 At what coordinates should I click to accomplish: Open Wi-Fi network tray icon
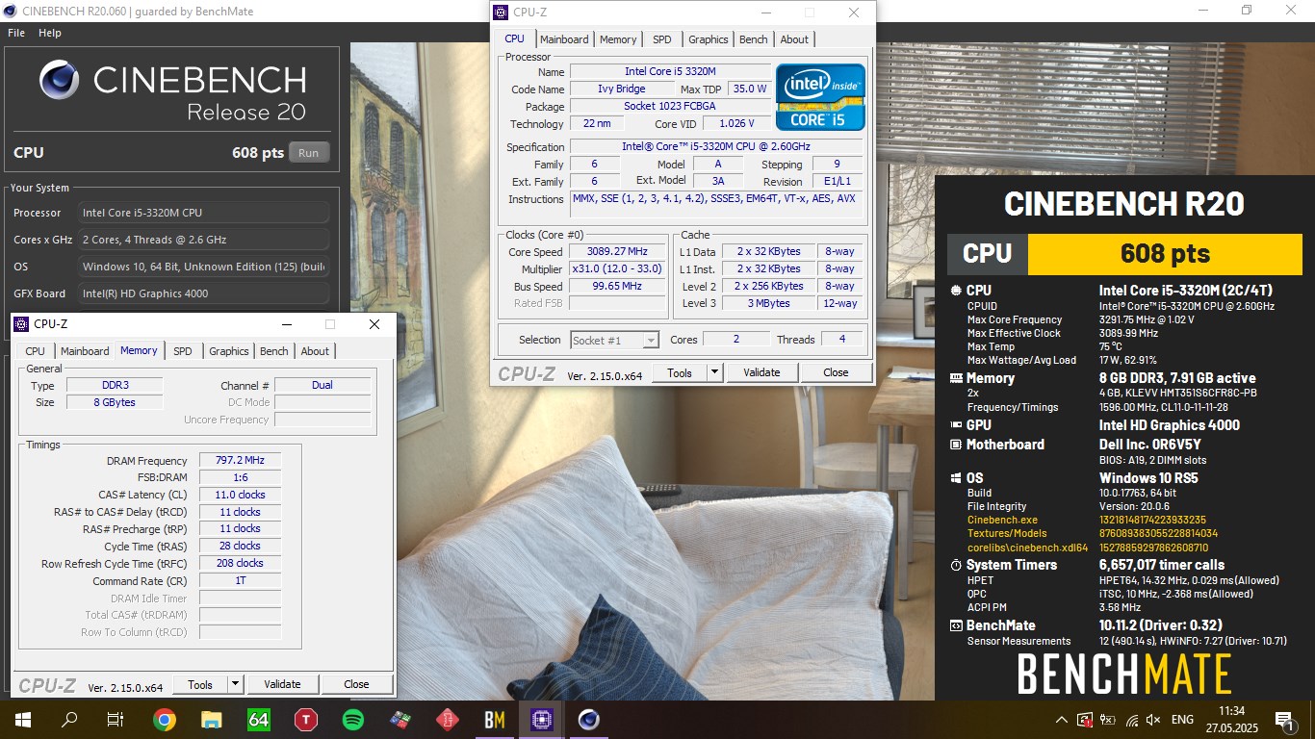pos(1131,720)
